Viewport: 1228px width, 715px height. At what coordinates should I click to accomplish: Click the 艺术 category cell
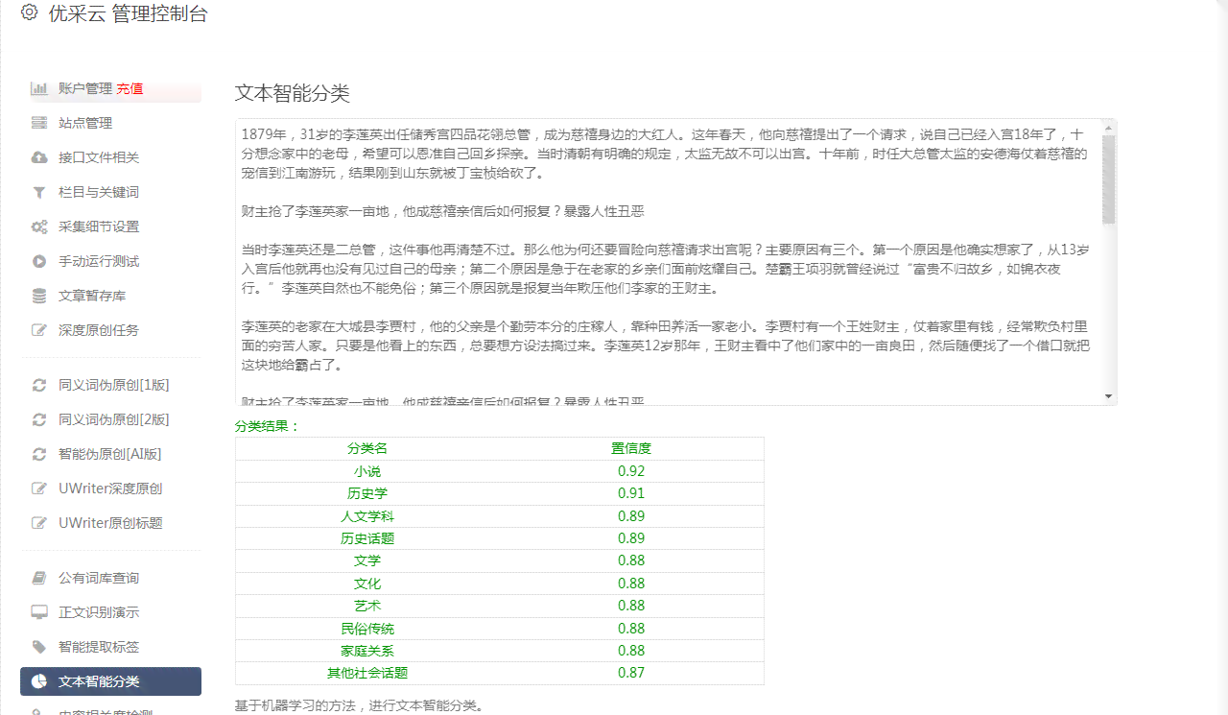click(x=367, y=606)
